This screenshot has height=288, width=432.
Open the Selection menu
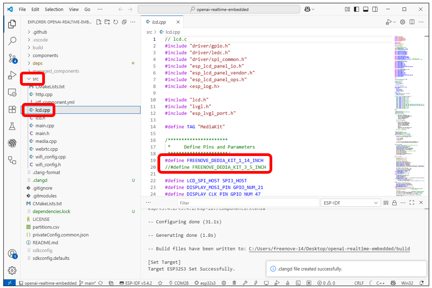pos(54,10)
